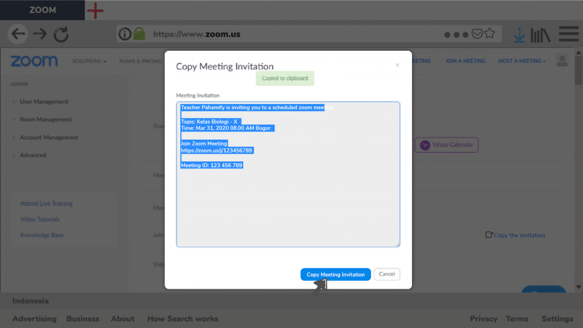Click the About footer link
The image size is (583, 328).
tap(123, 319)
